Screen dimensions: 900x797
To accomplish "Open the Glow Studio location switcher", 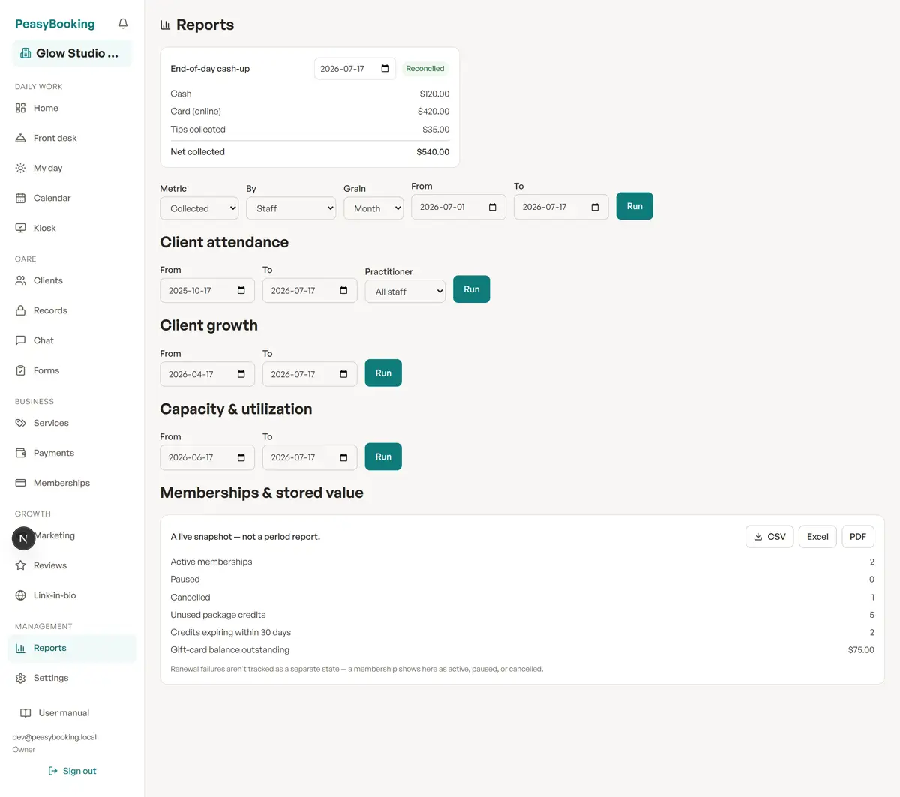I will tap(72, 53).
